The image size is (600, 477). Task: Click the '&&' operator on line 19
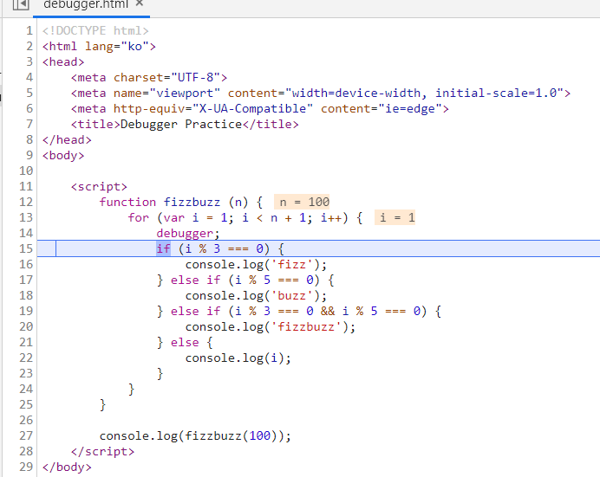click(x=328, y=312)
